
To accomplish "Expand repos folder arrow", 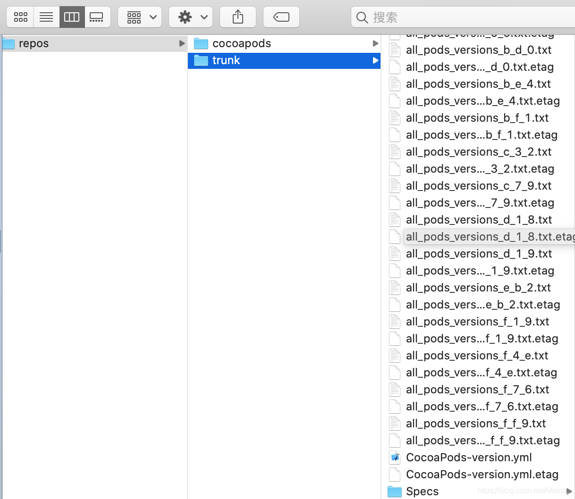I will point(182,43).
